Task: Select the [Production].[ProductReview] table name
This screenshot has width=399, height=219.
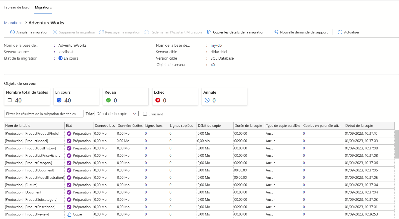Action: point(27,214)
